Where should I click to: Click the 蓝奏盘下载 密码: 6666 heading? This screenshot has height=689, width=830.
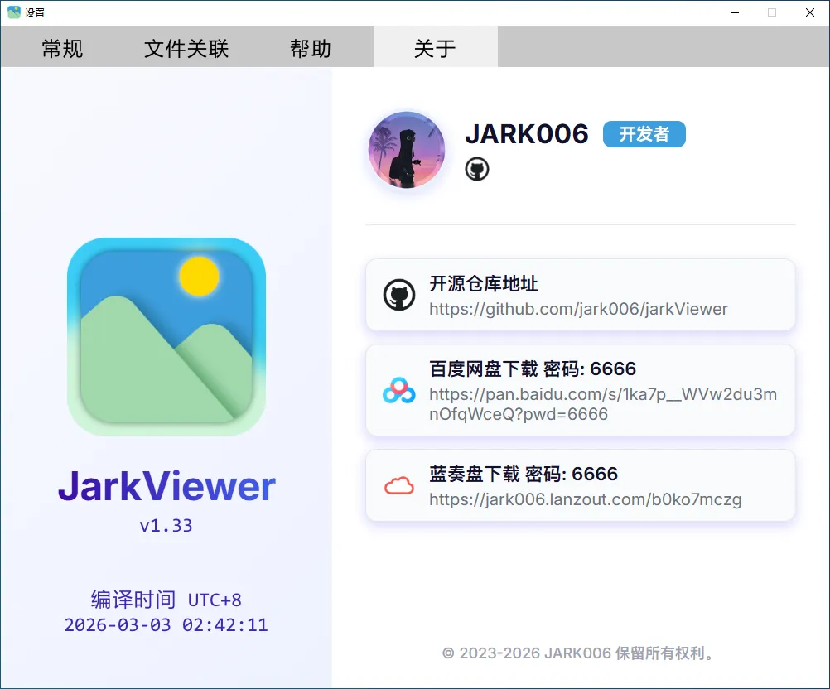pyautogui.click(x=524, y=474)
